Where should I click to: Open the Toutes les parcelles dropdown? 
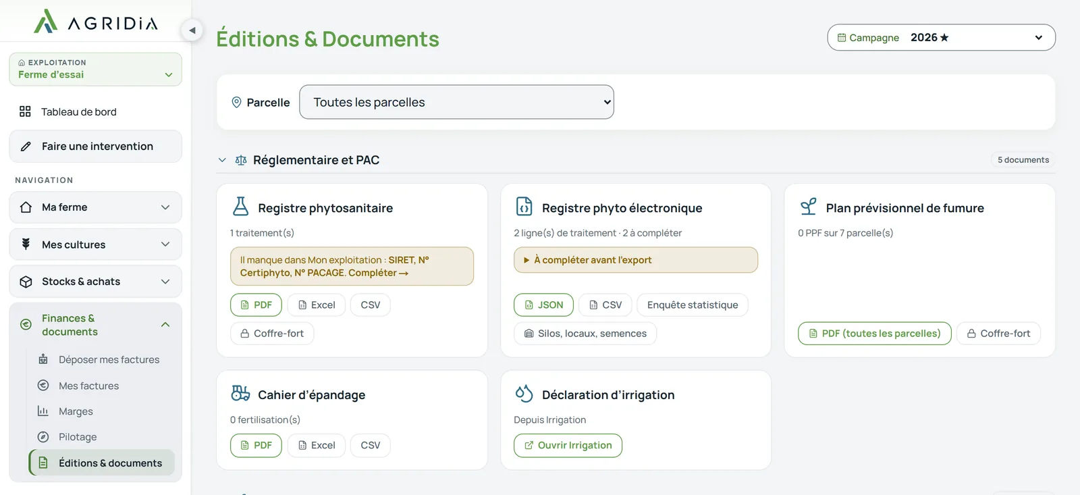coord(456,102)
